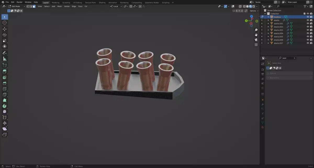The image size is (314, 168).
Task: Click the Options button in the viewport header
Action: click(253, 11)
